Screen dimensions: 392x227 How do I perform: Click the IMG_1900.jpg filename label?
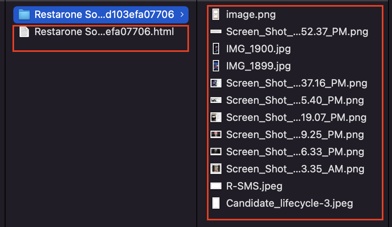257,49
